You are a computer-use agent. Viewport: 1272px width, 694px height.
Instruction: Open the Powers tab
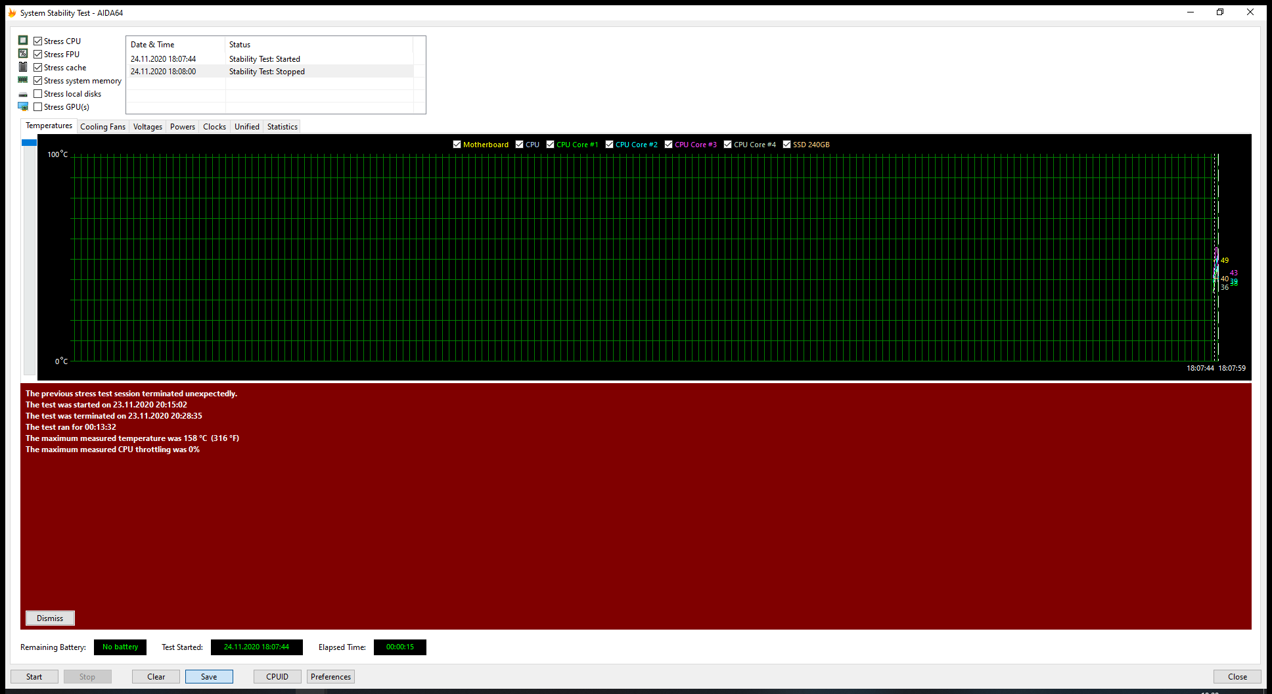click(x=183, y=127)
